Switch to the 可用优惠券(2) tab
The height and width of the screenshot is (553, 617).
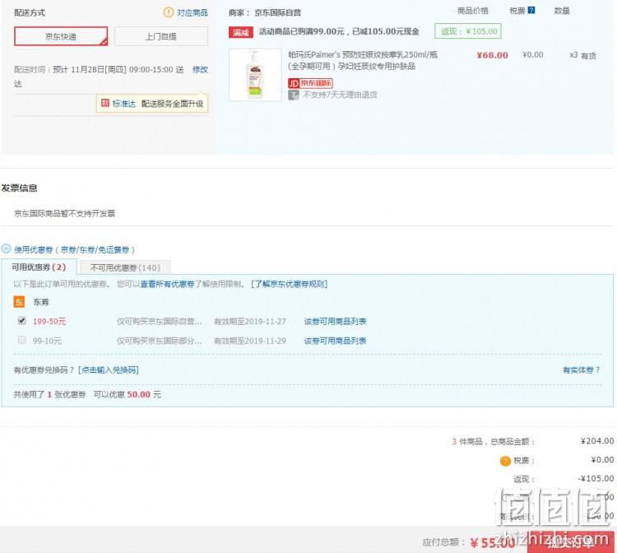click(39, 267)
